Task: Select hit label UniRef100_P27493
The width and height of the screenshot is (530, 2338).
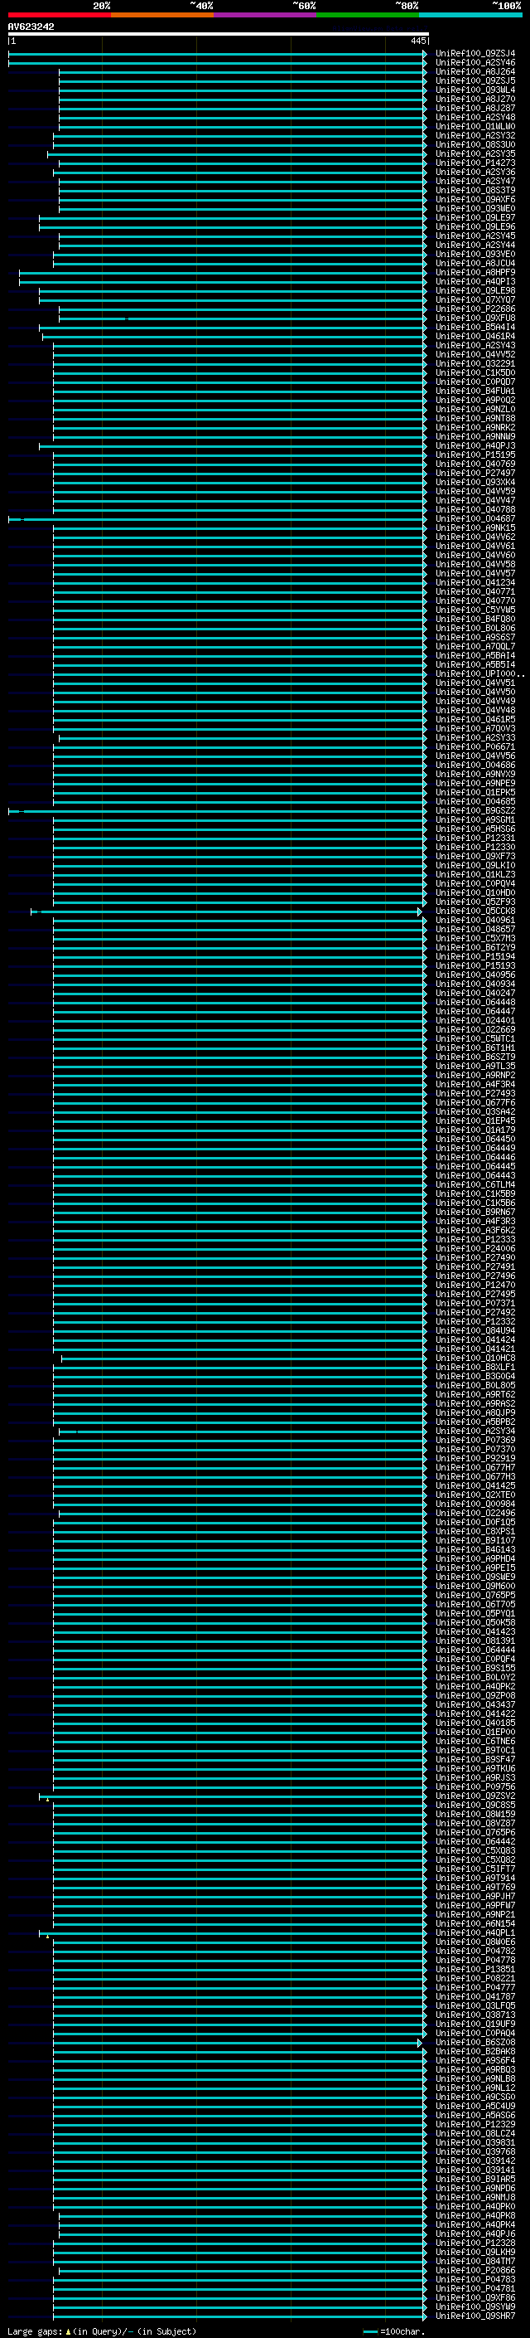Action: coord(475,1094)
